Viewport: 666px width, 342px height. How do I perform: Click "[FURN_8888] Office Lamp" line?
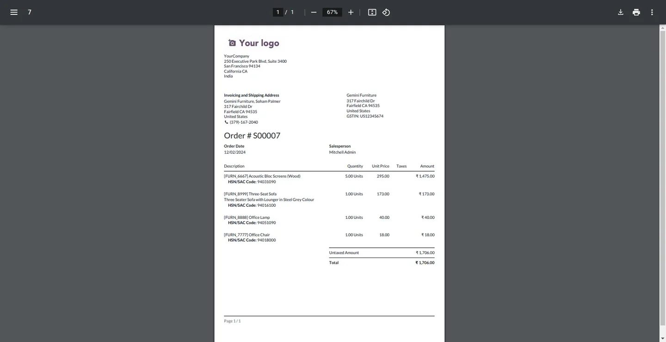pyautogui.click(x=247, y=217)
